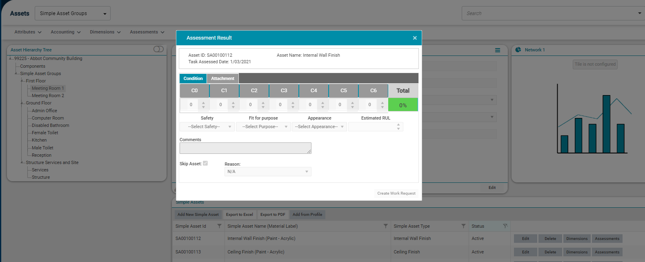Click filter icon on Simple Asset Id column
This screenshot has width=645, height=262.
[219, 226]
